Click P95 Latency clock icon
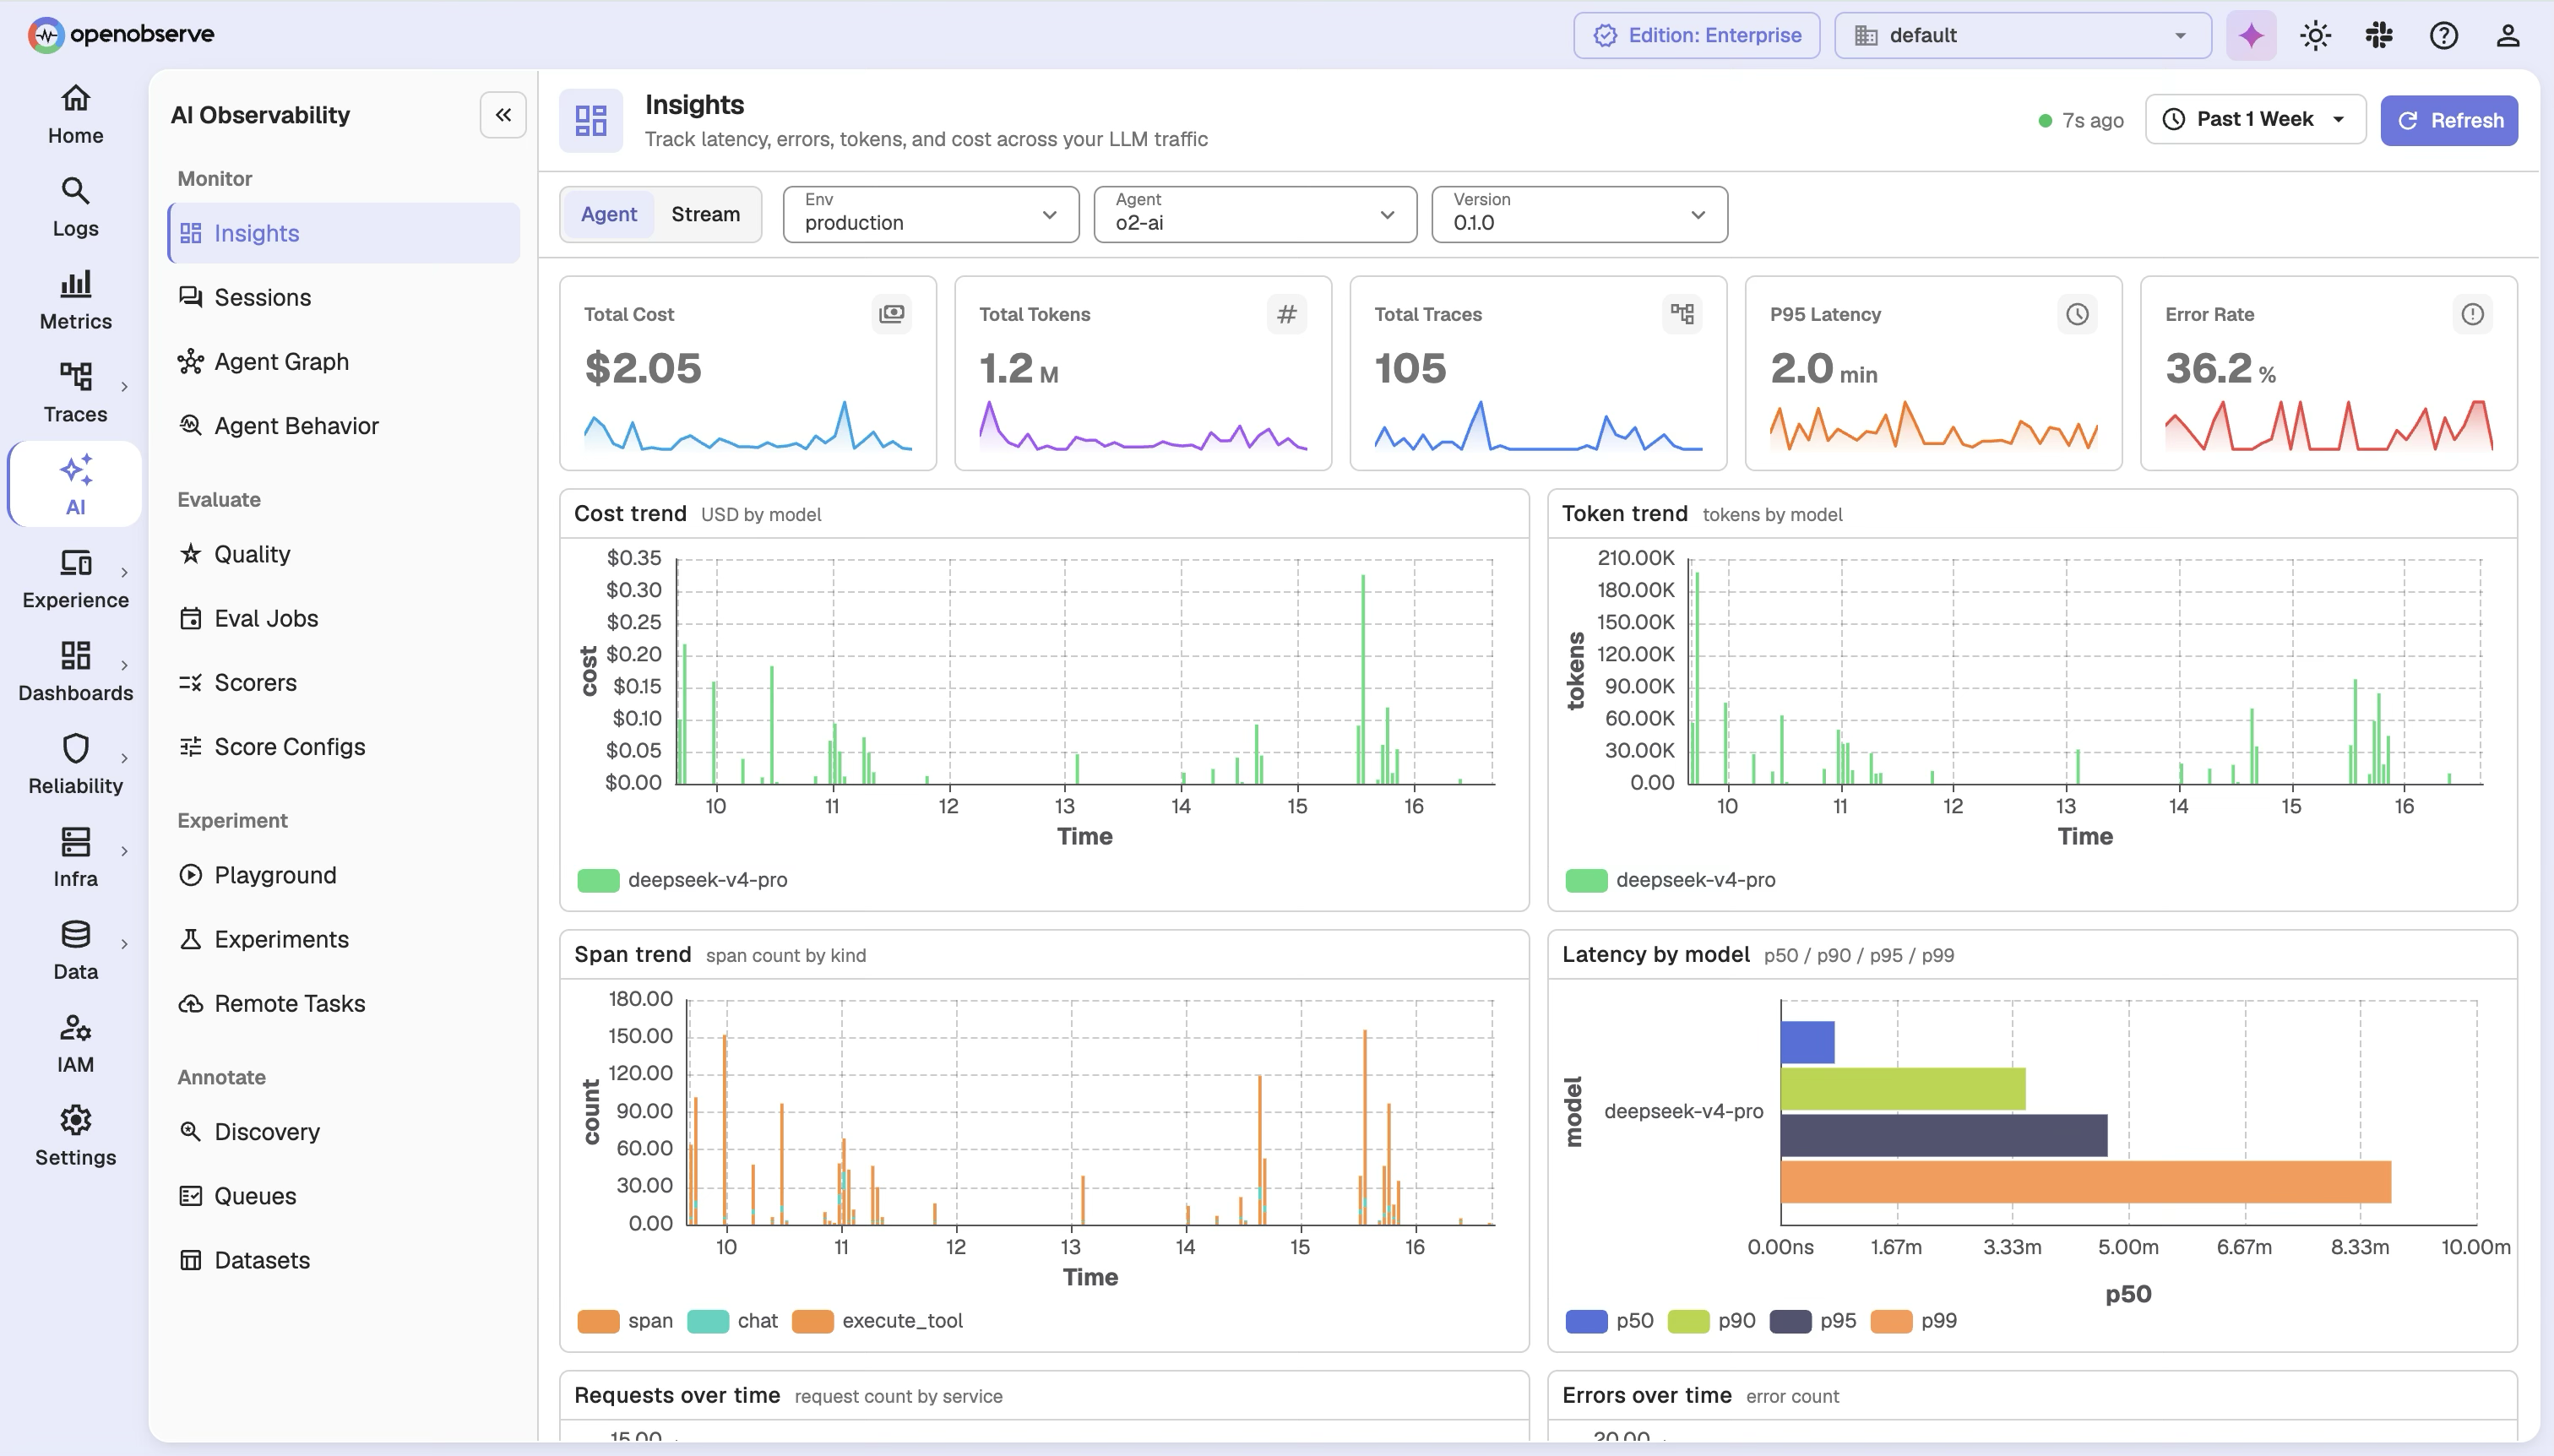The height and width of the screenshot is (1456, 2554). (2077, 314)
